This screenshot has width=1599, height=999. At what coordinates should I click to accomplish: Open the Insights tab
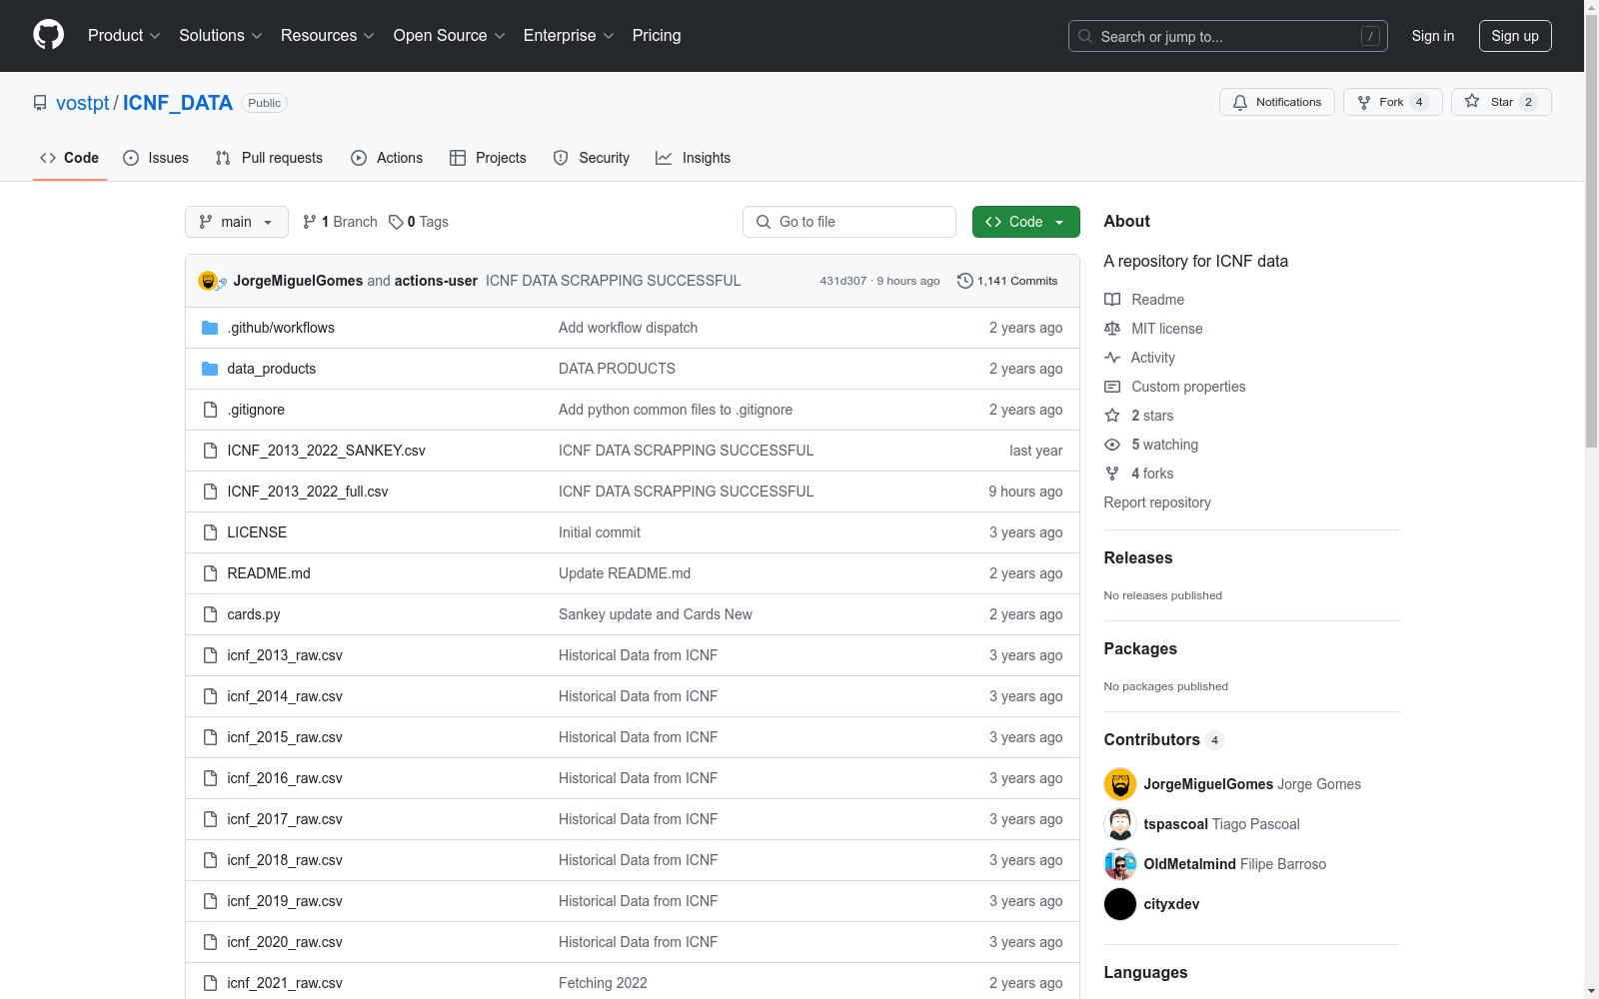(x=694, y=158)
